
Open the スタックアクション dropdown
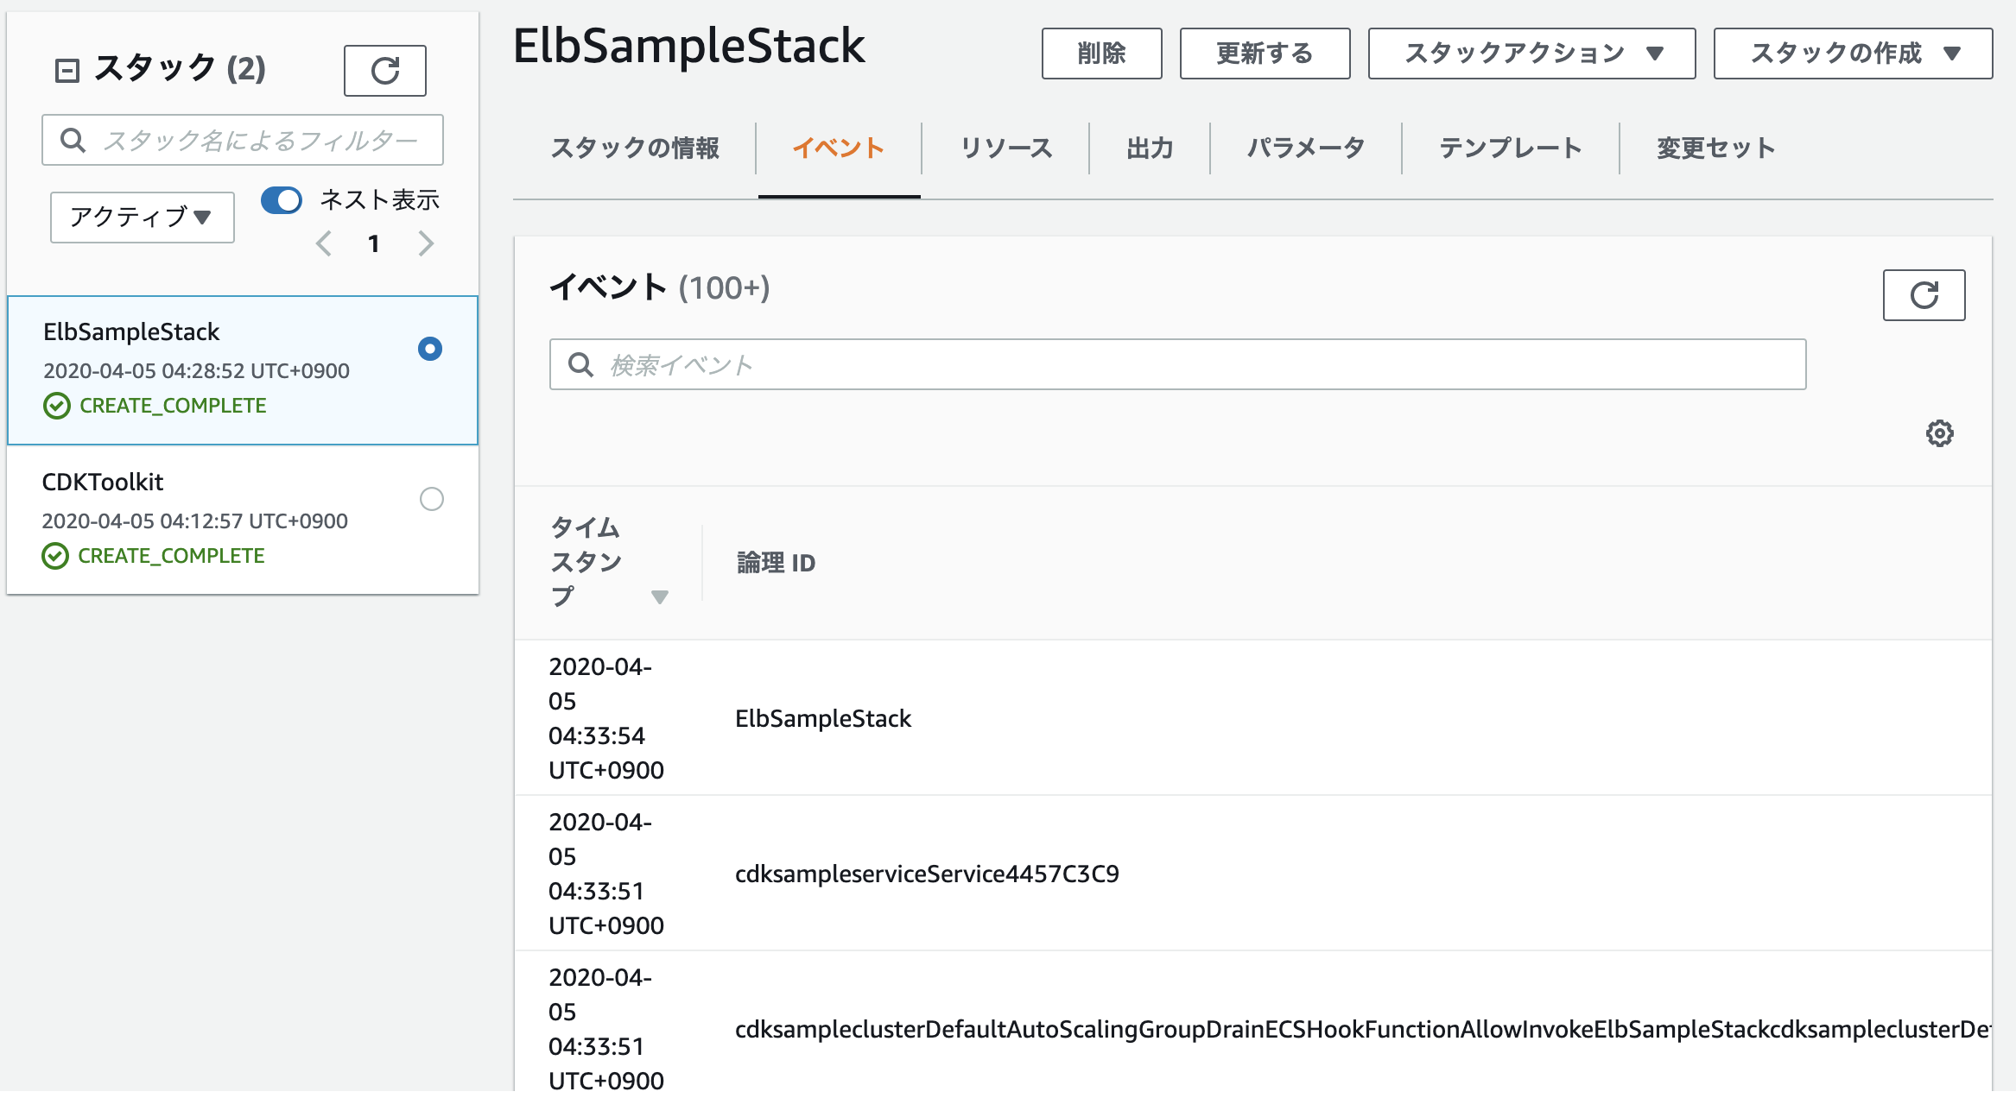(x=1531, y=53)
